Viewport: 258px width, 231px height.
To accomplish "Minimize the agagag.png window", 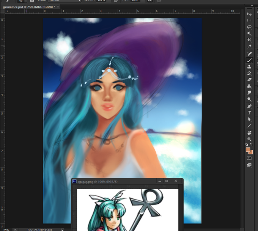I will click(x=160, y=181).
